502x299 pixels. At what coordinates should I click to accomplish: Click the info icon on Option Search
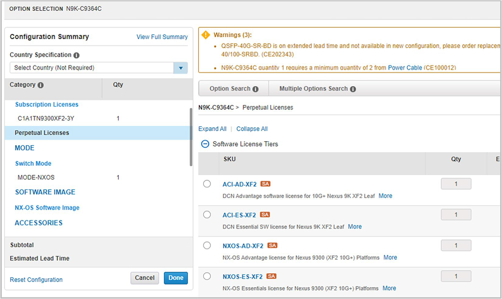coord(256,89)
